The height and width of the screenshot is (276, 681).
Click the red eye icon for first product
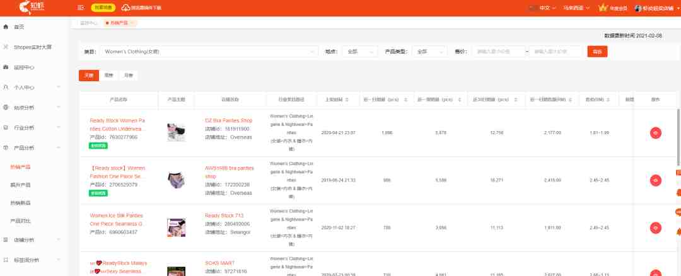655,133
